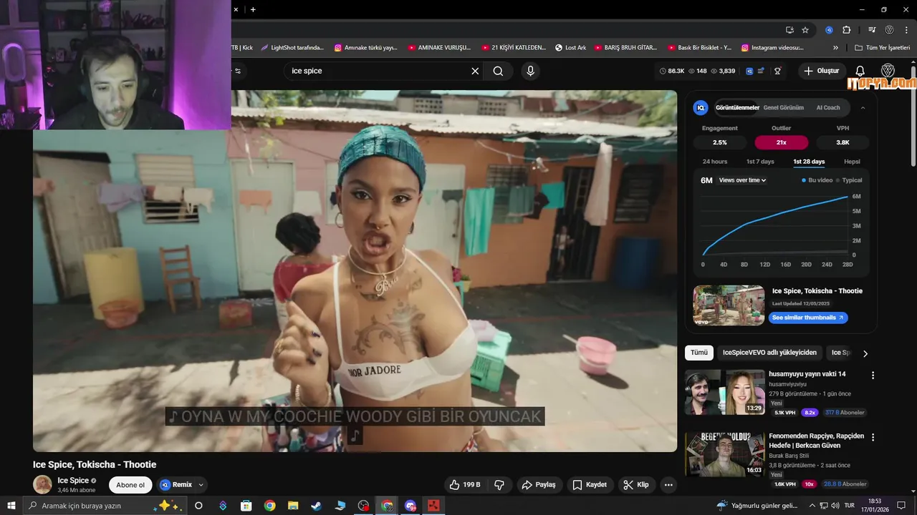The height and width of the screenshot is (515, 917).
Task: Open options for Fenomenden Rapçiye video
Action: (x=873, y=437)
